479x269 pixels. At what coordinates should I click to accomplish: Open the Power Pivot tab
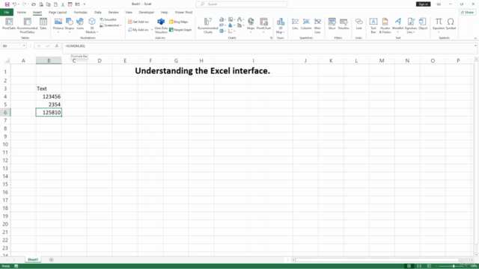tap(183, 12)
